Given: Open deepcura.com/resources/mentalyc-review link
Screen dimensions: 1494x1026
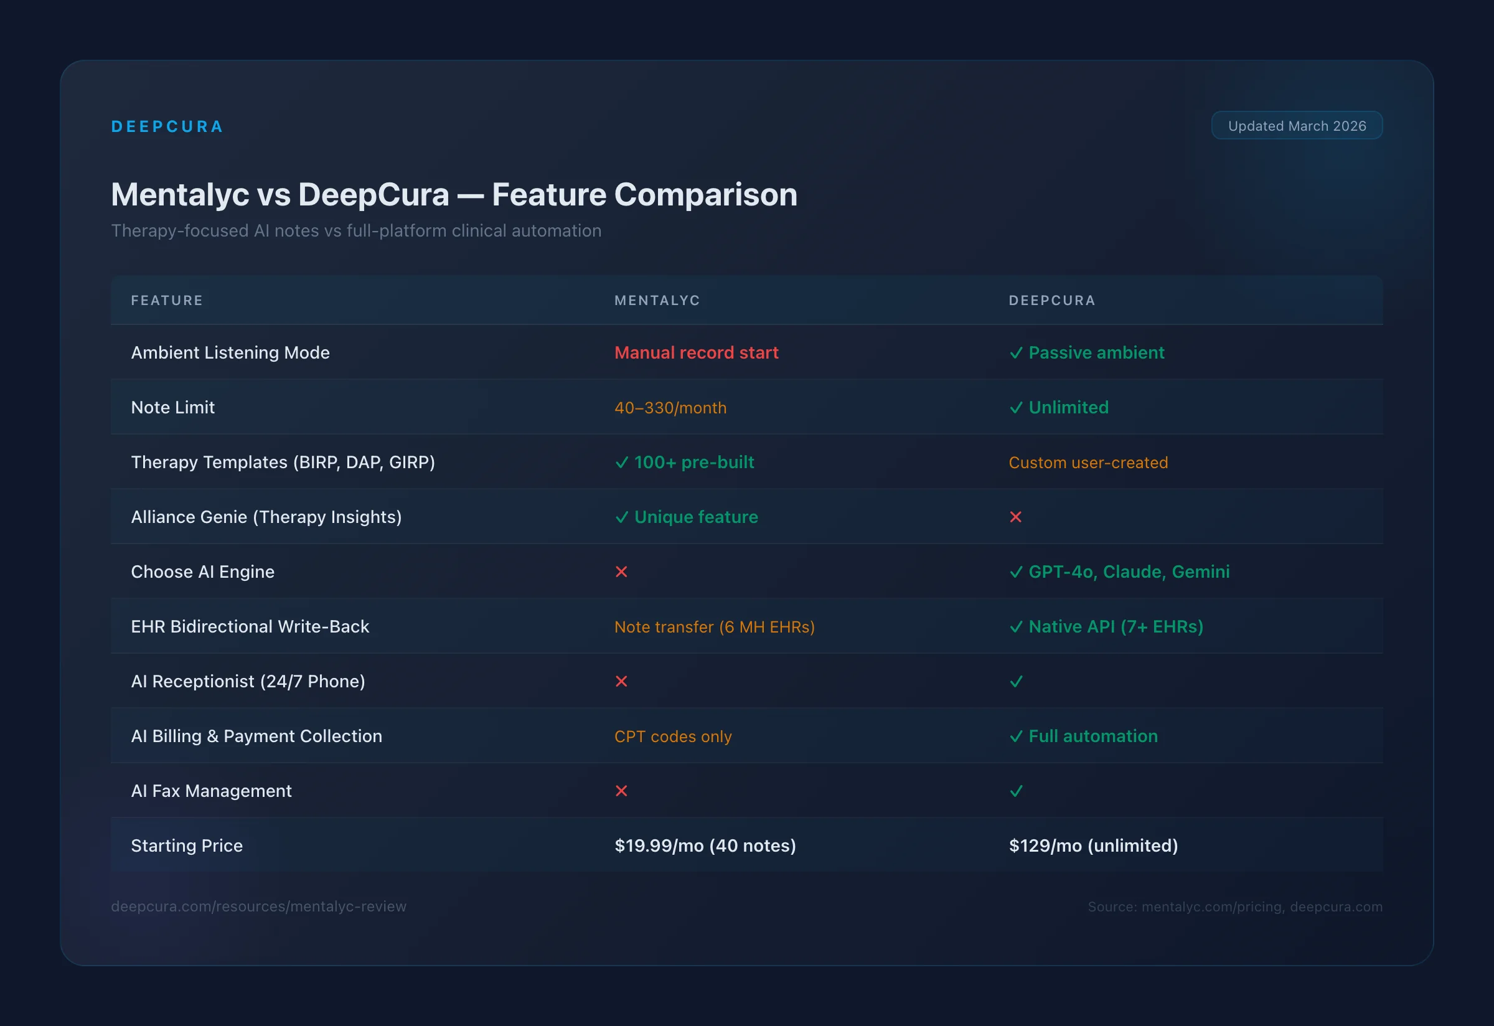Looking at the screenshot, I should coord(258,906).
